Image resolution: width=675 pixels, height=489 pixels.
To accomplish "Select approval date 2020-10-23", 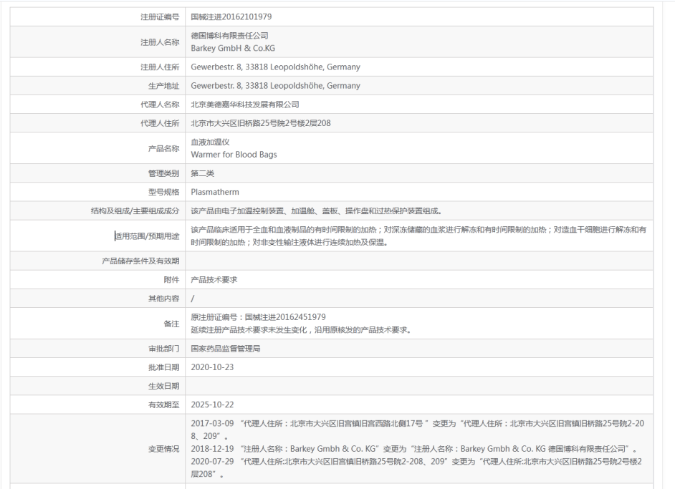I will [212, 367].
